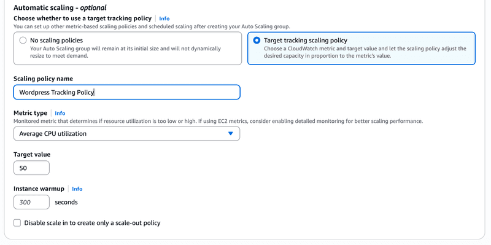The width and height of the screenshot is (491, 245).
Task: Open Info link beside target tracking policy
Action: 164,18
